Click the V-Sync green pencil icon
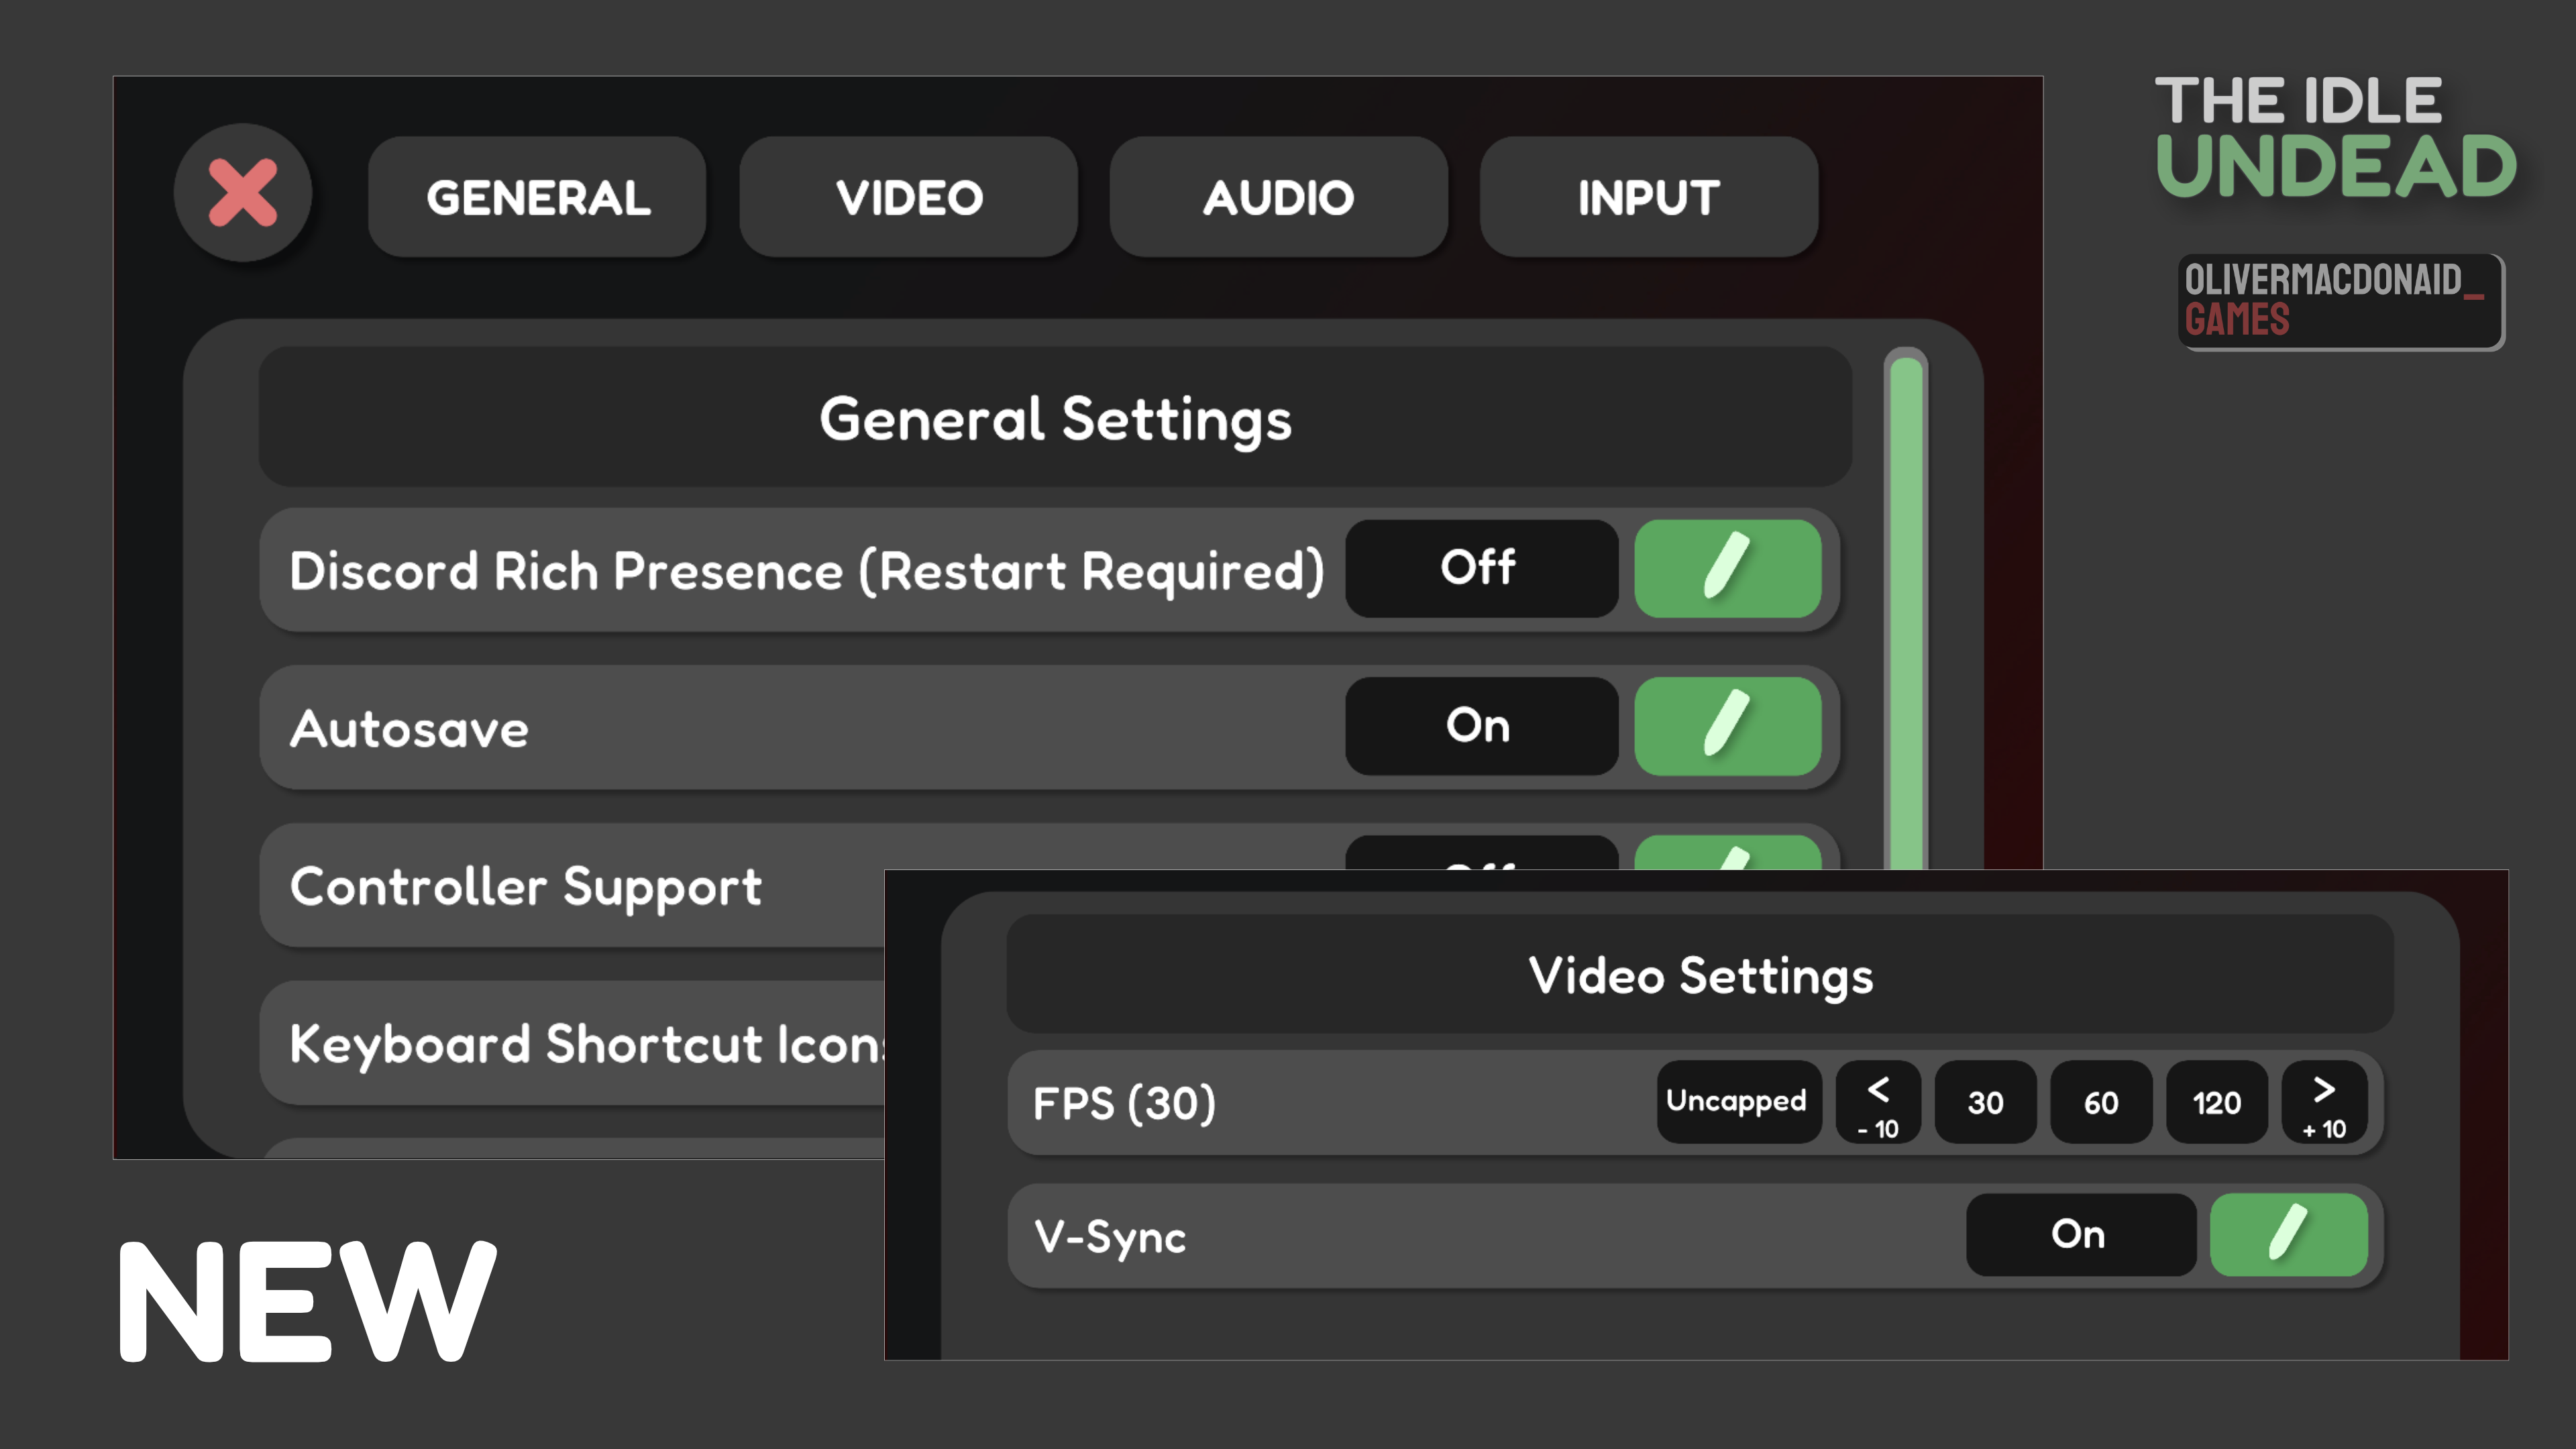Viewport: 2576px width, 1449px height. (2288, 1234)
